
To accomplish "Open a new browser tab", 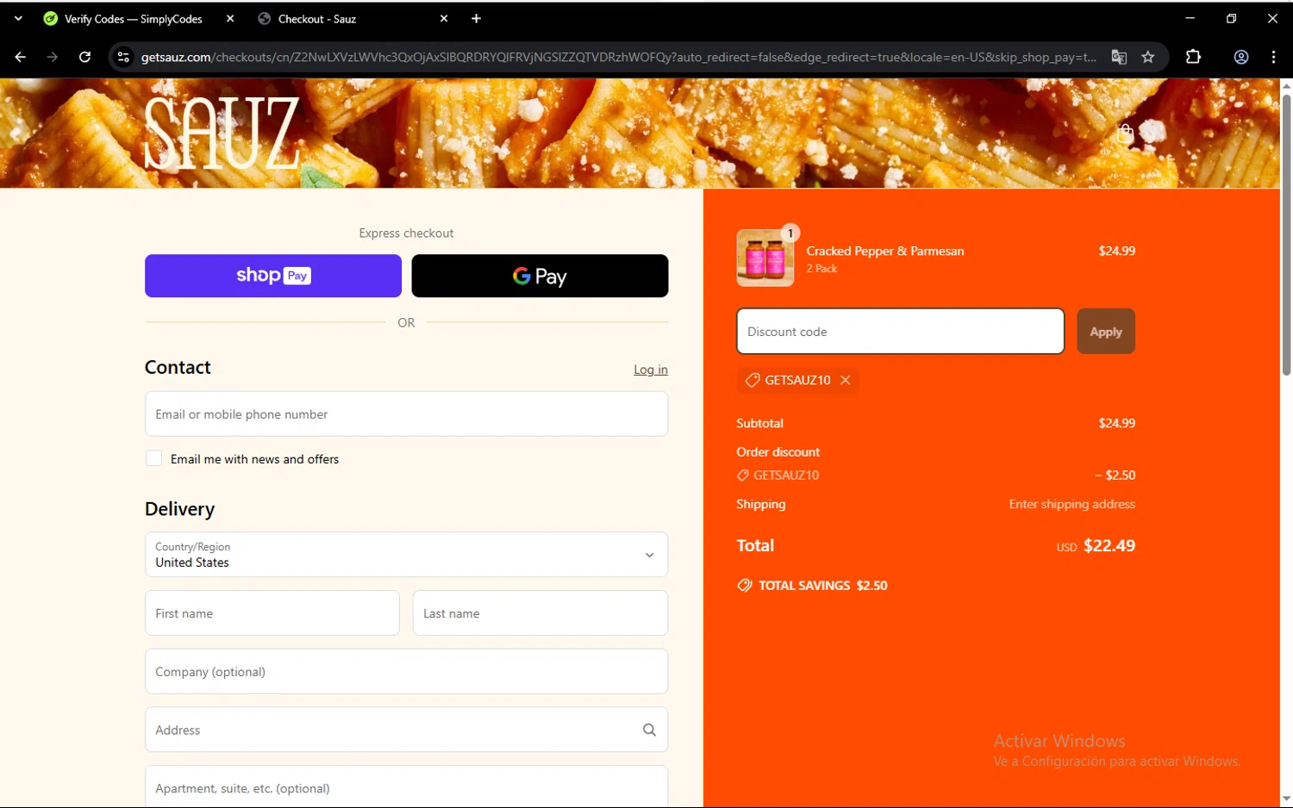I will pyautogui.click(x=476, y=18).
